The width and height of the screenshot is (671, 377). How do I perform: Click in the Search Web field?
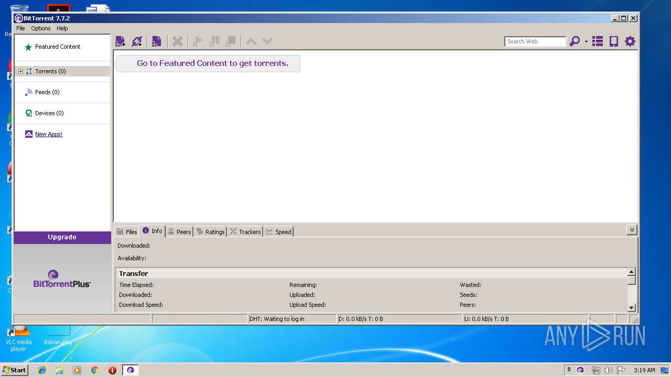[535, 41]
